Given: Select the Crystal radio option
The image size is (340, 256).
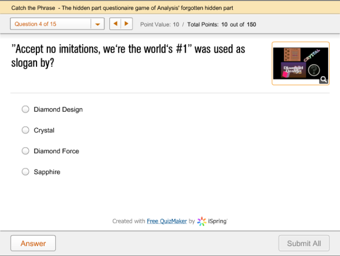Looking at the screenshot, I should point(25,130).
